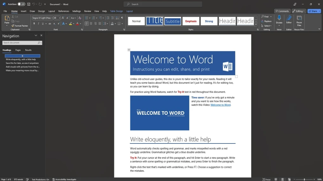Image resolution: width=323 pixels, height=181 pixels.
Task: Open the Table Design ribbon tab
Action: pyautogui.click(x=116, y=11)
